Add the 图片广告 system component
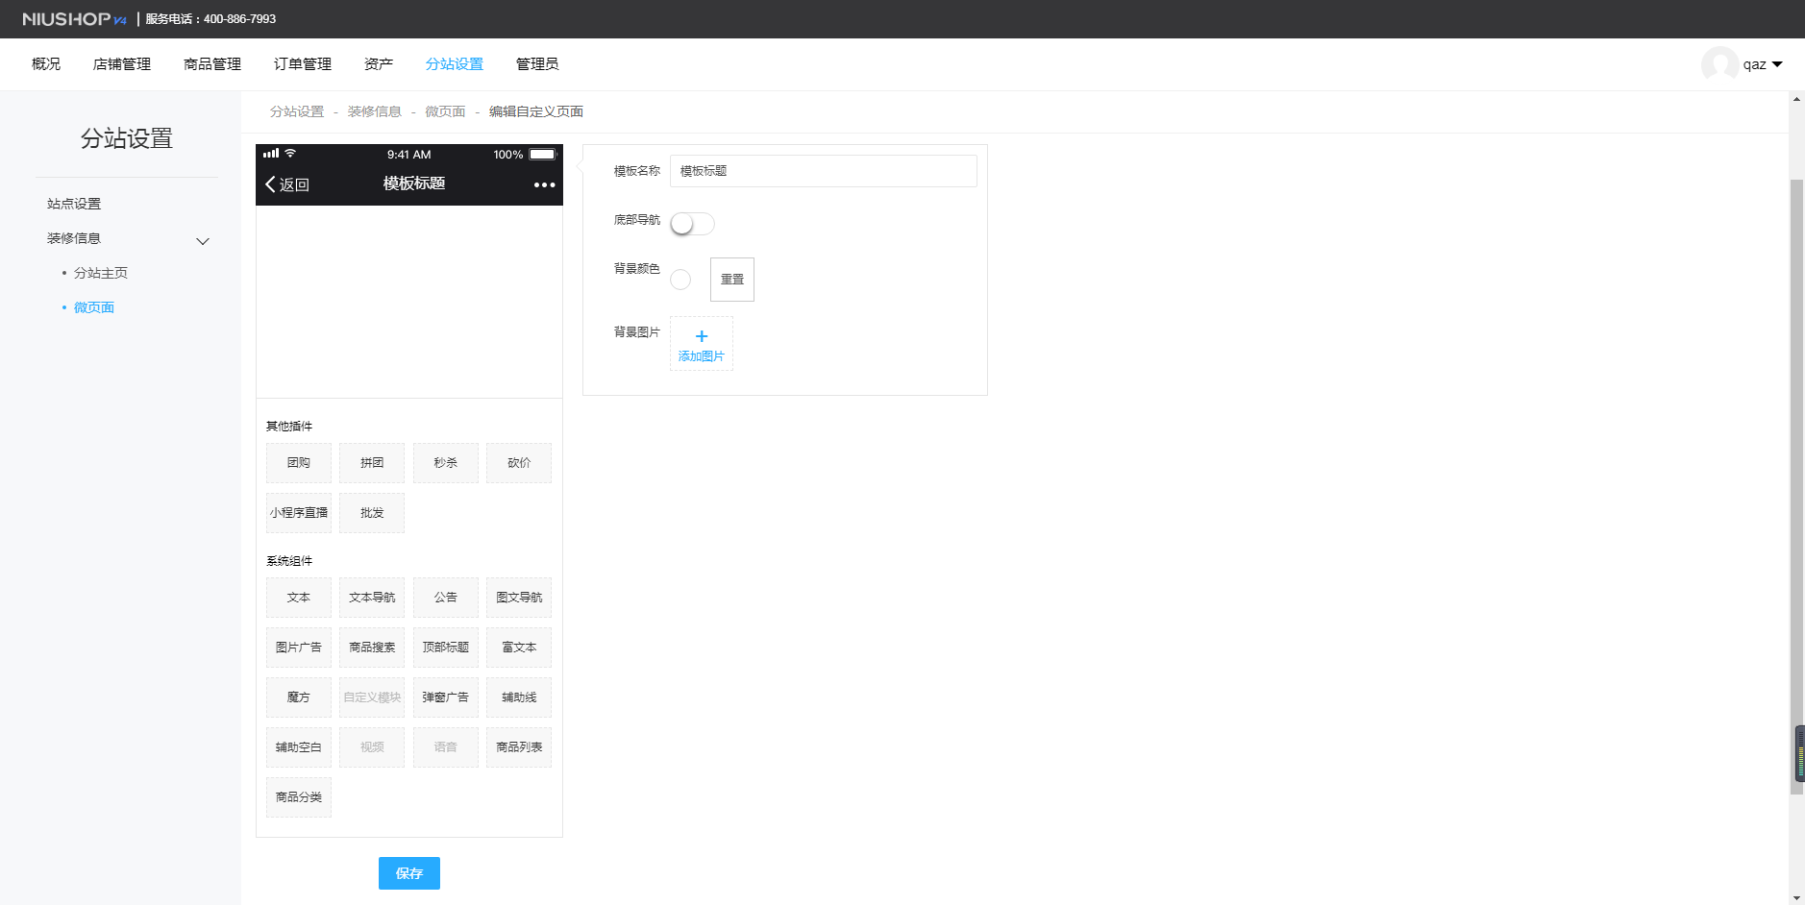This screenshot has height=905, width=1805. point(299,648)
